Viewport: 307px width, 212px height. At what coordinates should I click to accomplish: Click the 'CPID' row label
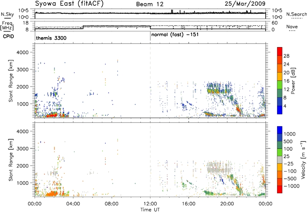click(x=8, y=36)
